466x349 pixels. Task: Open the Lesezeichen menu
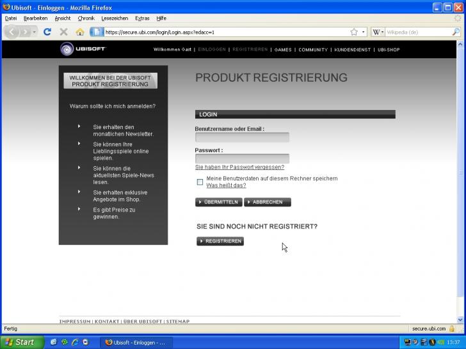(115, 19)
